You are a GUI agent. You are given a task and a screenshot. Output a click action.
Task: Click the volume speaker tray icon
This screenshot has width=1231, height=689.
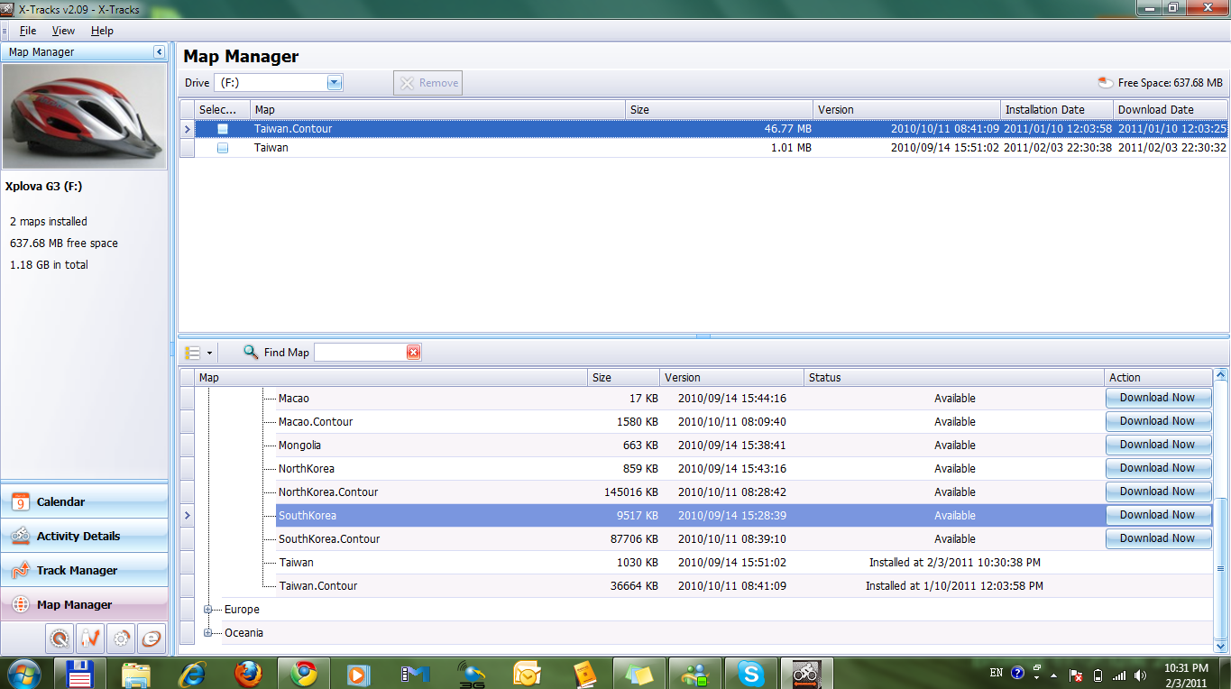point(1140,675)
